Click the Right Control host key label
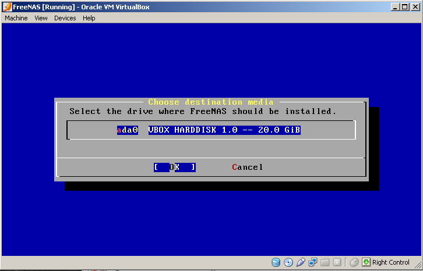Image resolution: width=423 pixels, height=271 pixels. point(390,262)
